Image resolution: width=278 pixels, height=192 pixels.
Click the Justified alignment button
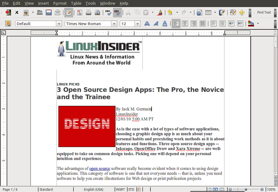[x=203, y=23]
